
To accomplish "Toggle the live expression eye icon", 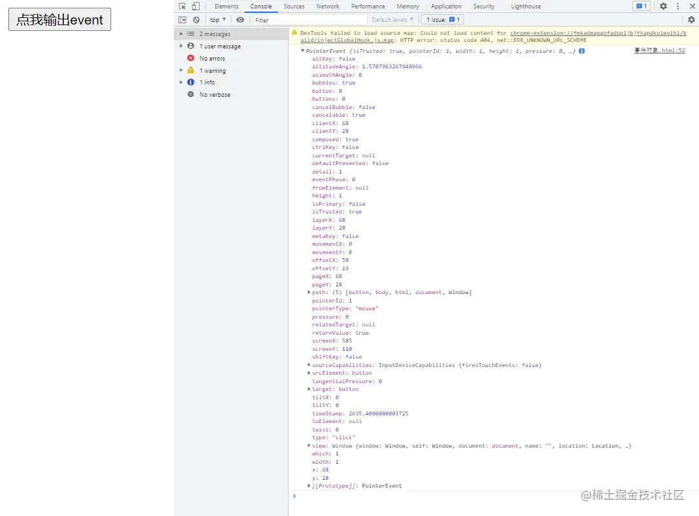I will click(x=240, y=19).
